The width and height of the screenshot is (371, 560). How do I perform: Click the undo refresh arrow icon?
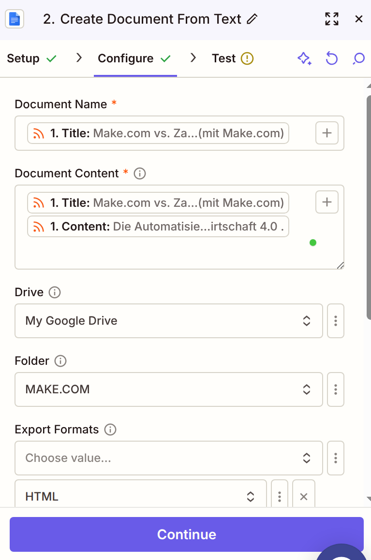332,58
